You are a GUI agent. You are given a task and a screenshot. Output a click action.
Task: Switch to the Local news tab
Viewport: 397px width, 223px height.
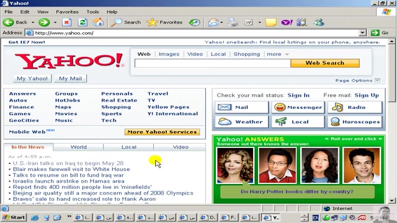tap(128, 147)
